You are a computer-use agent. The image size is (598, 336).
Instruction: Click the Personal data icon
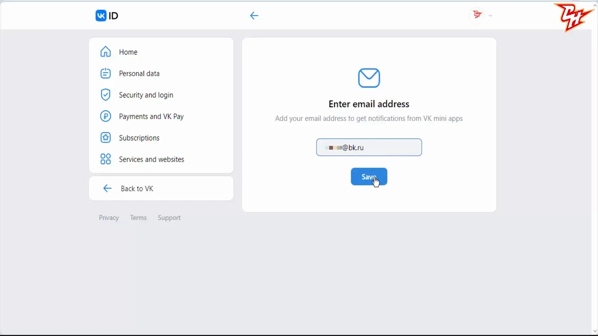[x=106, y=73]
